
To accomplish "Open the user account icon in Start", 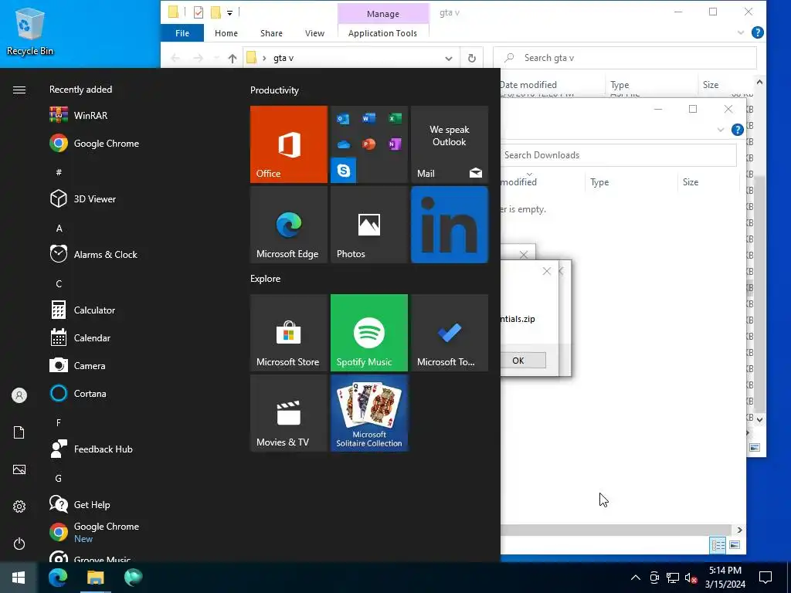I will [19, 395].
